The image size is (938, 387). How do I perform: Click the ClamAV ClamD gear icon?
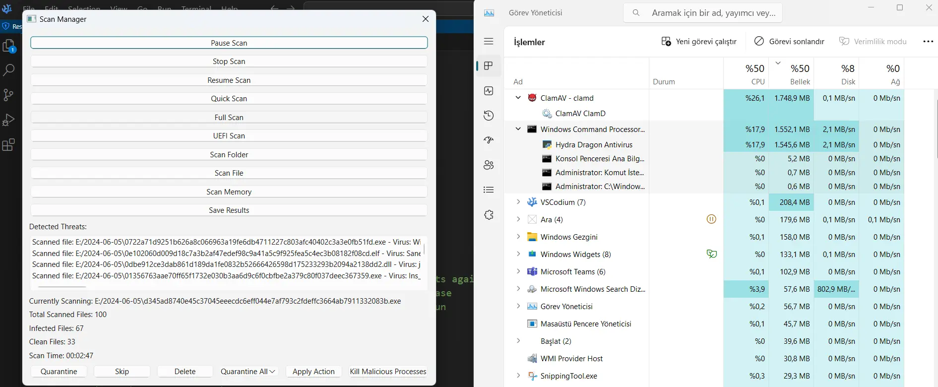(547, 113)
